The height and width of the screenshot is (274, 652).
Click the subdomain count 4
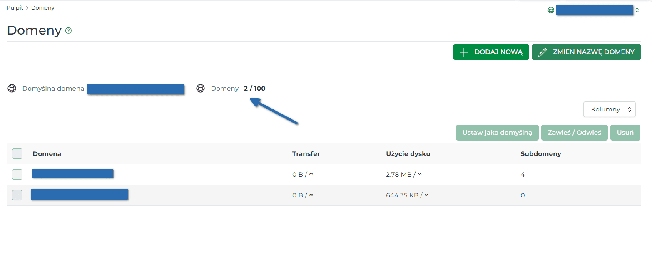(523, 175)
